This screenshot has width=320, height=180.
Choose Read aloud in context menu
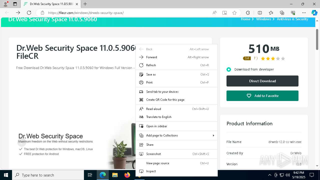point(176,109)
